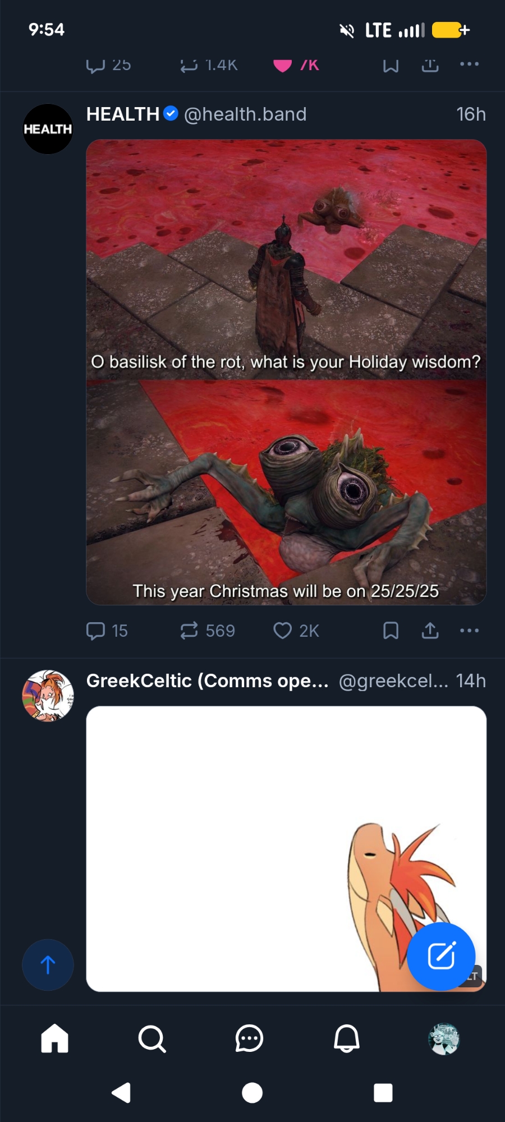Image resolution: width=505 pixels, height=1122 pixels.
Task: Share the HEALTH basilisk post
Action: (430, 631)
